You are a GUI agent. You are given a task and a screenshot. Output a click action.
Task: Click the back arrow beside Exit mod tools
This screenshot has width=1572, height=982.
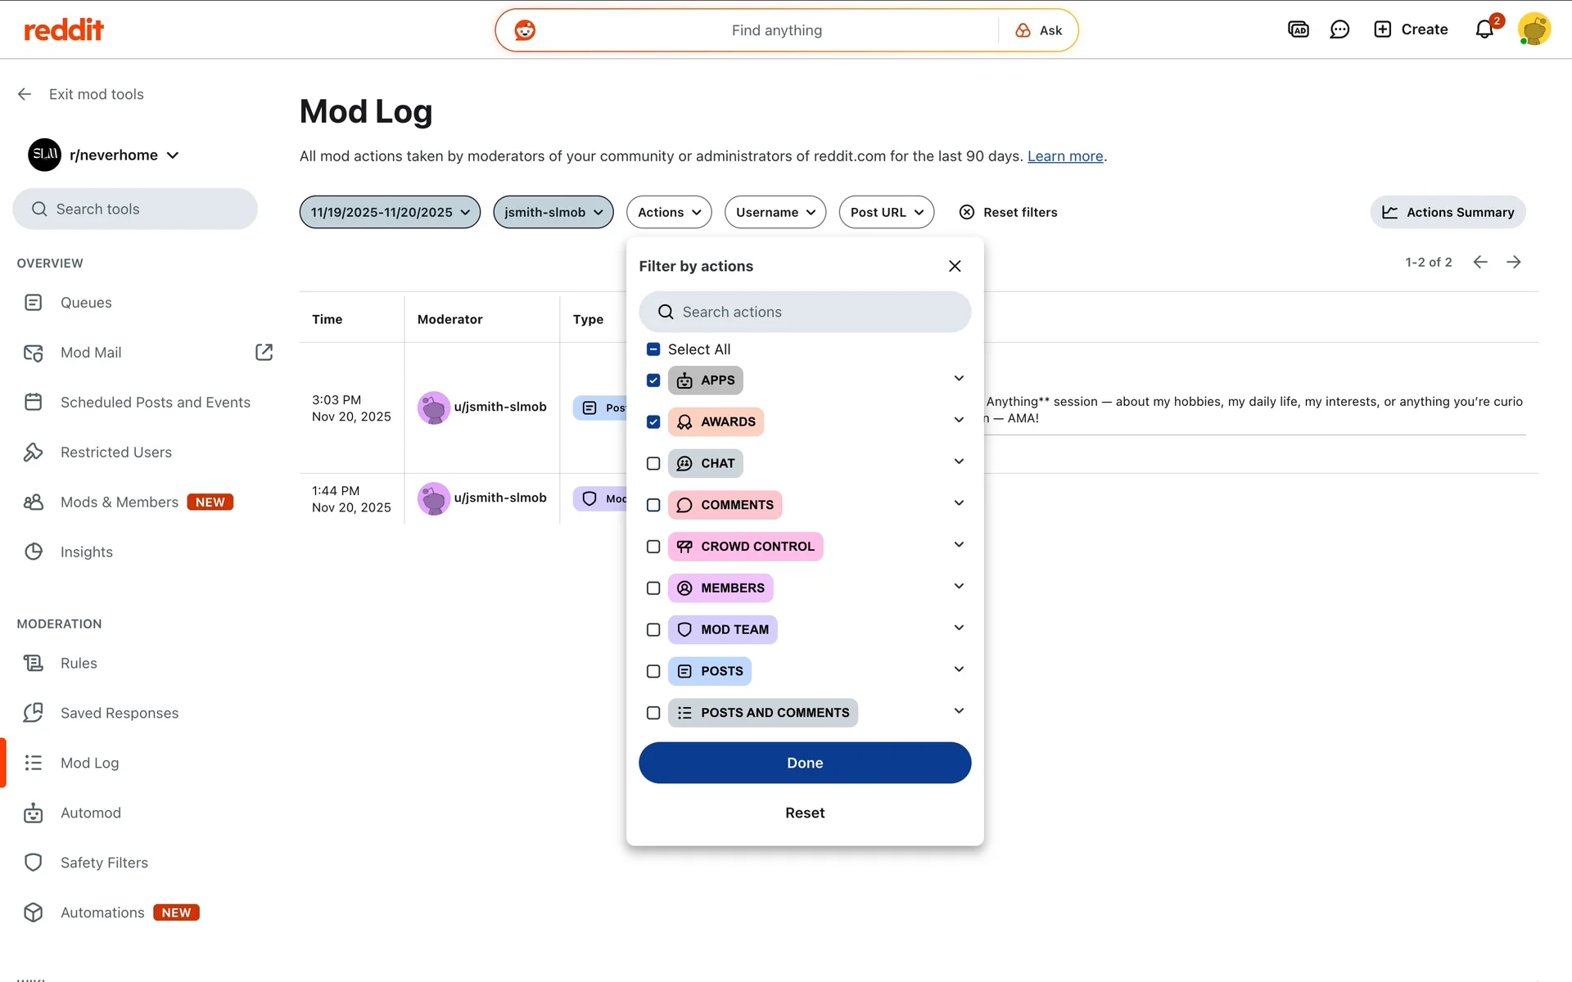(25, 94)
